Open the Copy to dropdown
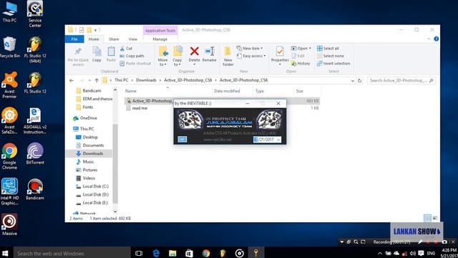458x258 pixels. [x=177, y=62]
